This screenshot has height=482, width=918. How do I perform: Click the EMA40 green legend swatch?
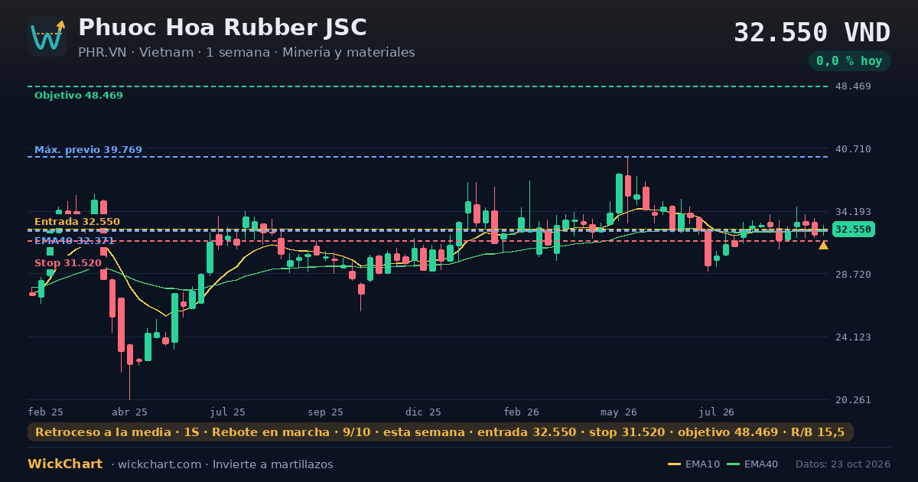(x=733, y=464)
